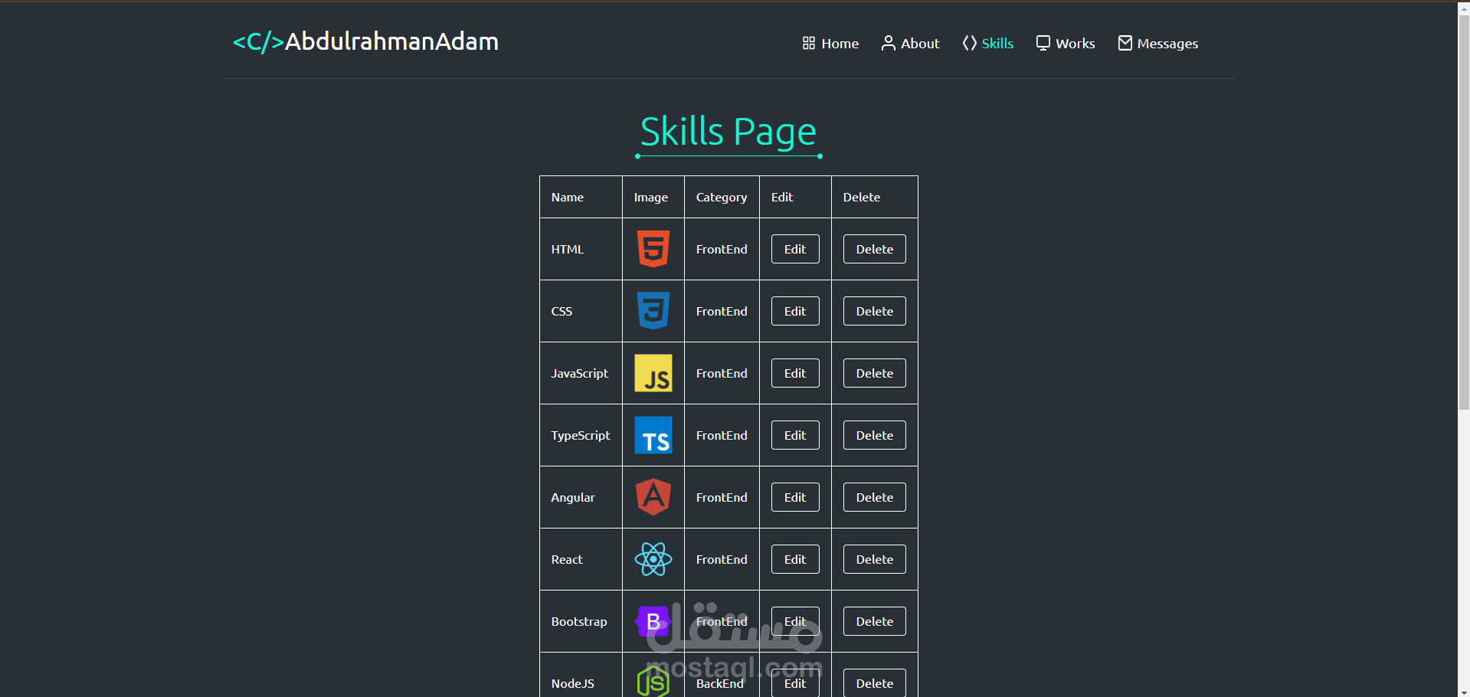
Task: Open the Messages page
Action: 1158,43
